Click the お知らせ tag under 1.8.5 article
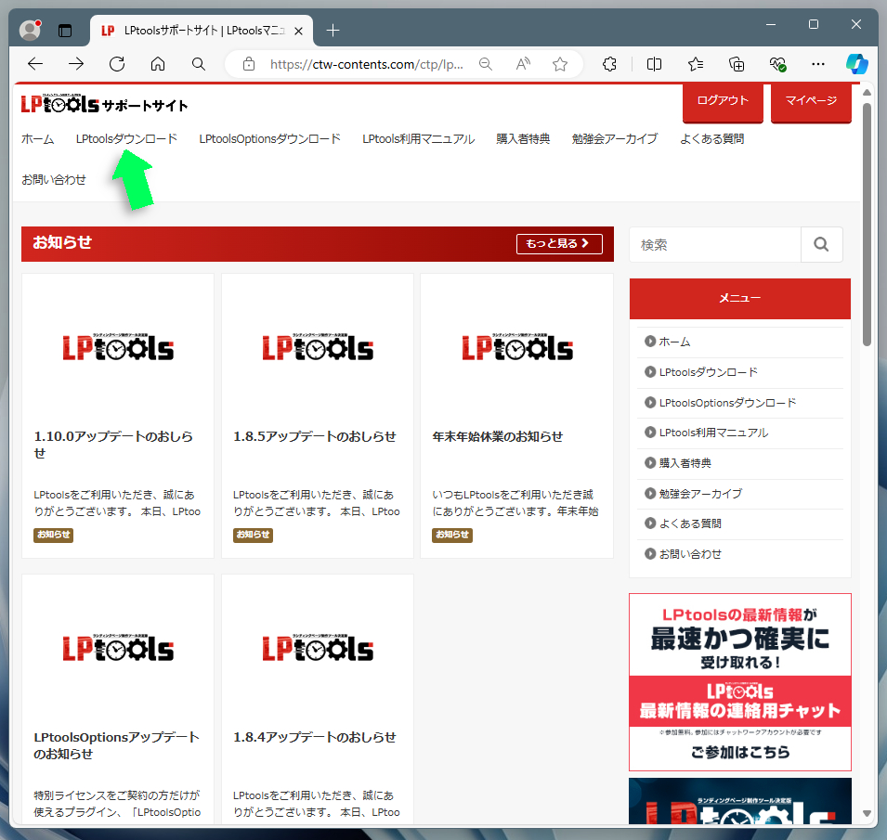Viewport: 887px width, 840px height. tap(253, 535)
